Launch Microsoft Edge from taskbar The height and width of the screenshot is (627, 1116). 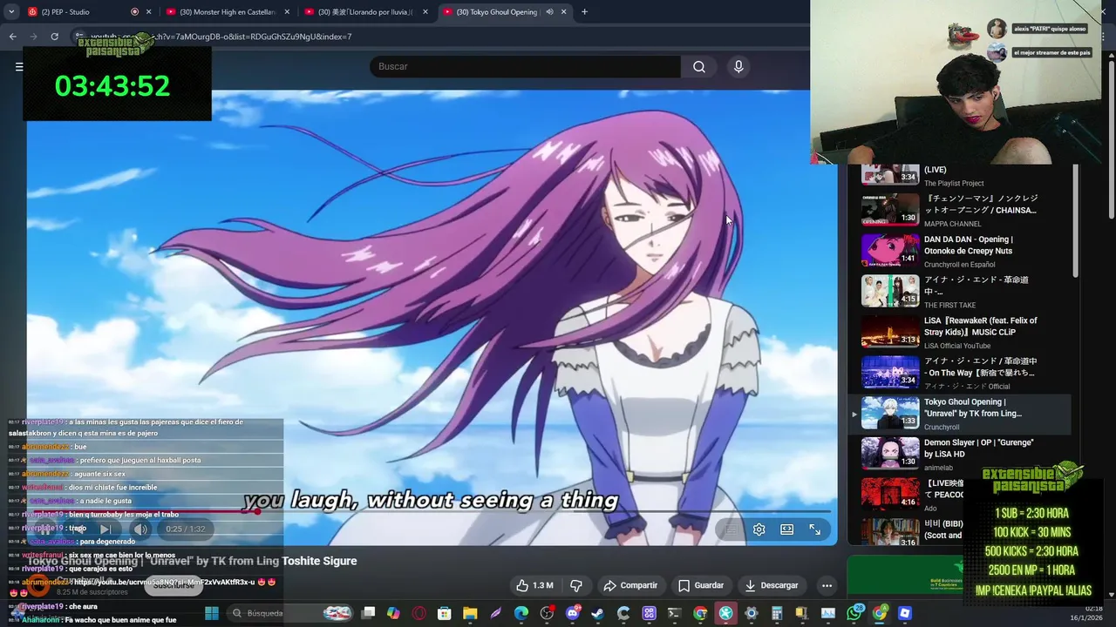point(521,613)
